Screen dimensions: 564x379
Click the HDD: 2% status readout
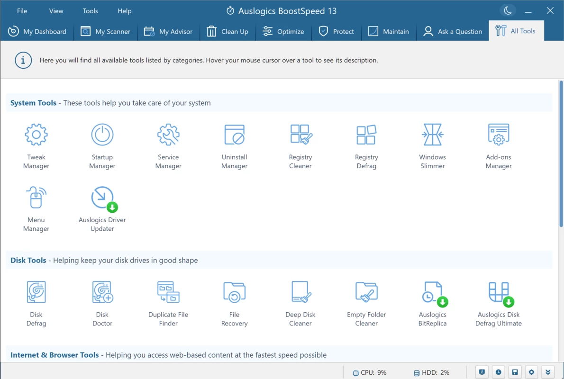pos(431,372)
